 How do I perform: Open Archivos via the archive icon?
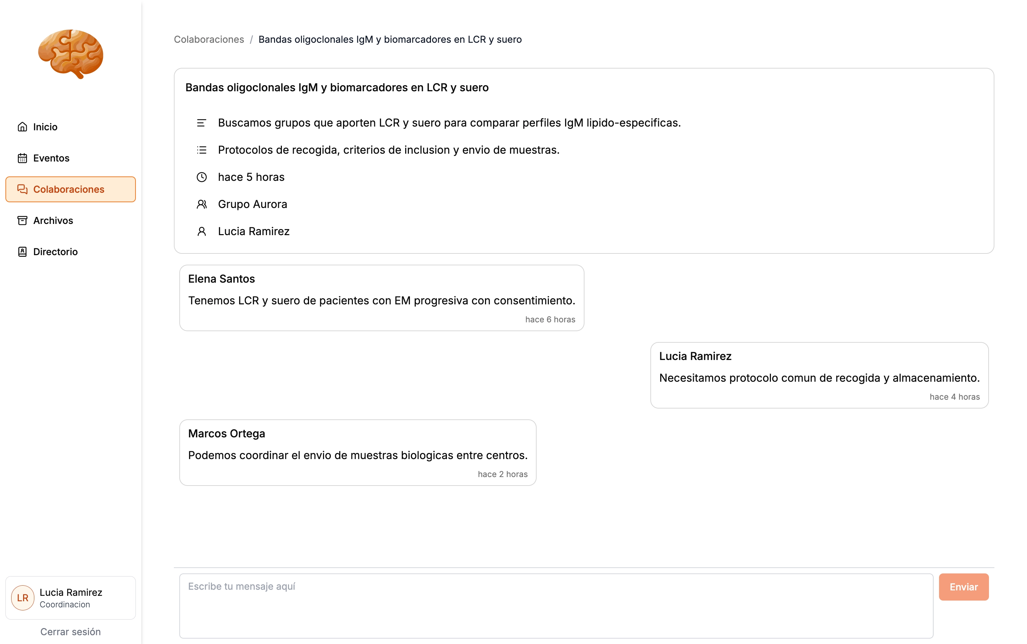point(23,220)
